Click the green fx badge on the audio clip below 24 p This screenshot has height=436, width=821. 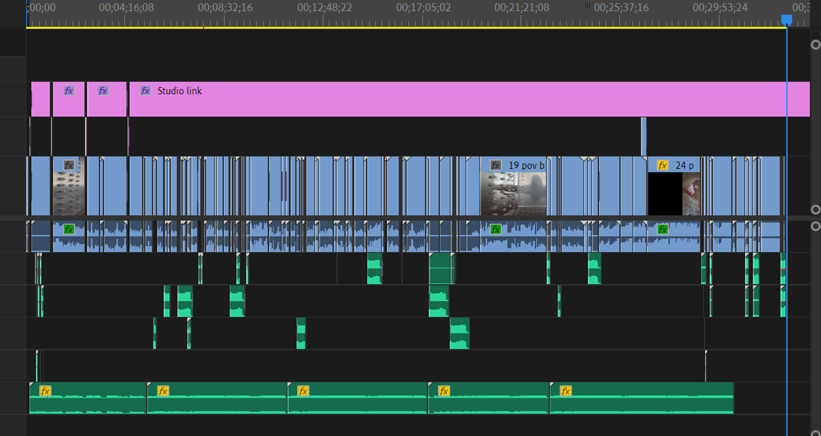662,229
